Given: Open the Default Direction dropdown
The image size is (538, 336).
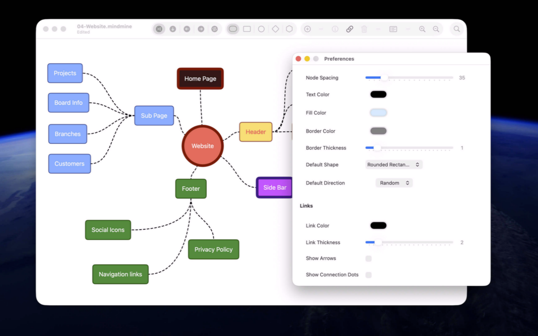Looking at the screenshot, I should point(394,183).
